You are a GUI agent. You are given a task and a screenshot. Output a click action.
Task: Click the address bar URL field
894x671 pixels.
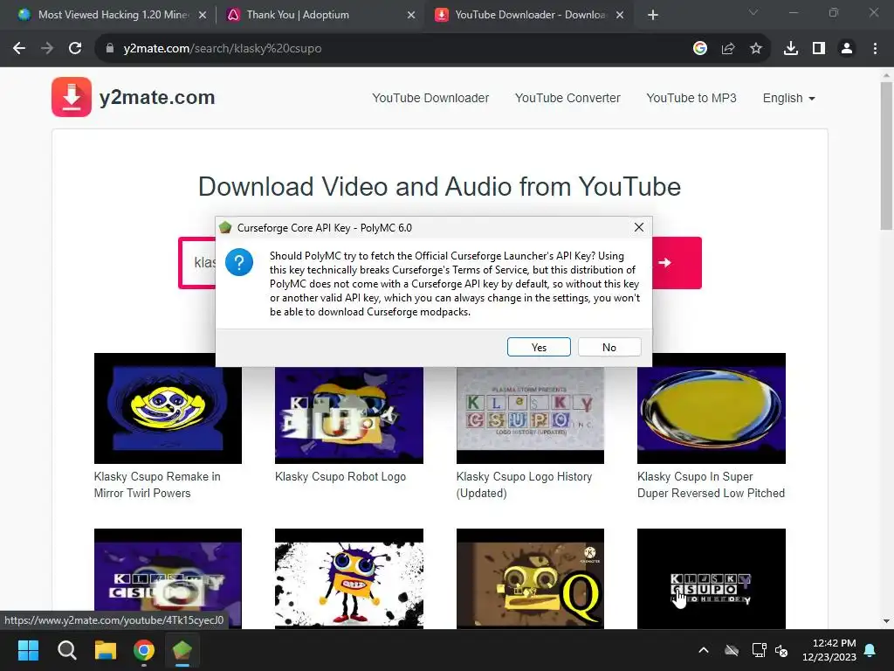click(394, 49)
